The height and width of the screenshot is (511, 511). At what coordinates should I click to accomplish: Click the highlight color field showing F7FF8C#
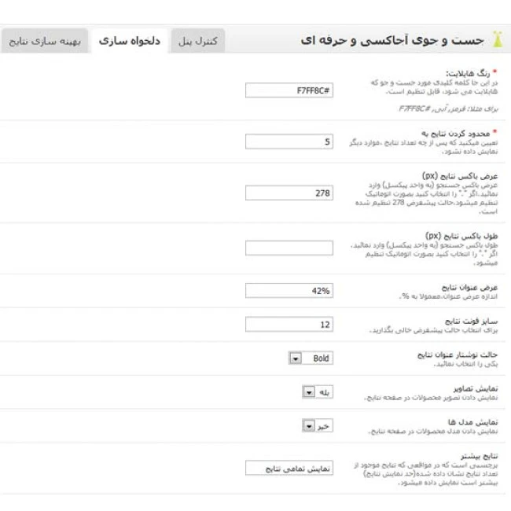pyautogui.click(x=289, y=91)
